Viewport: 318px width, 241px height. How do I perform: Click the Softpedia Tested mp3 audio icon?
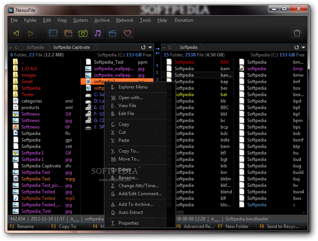[16, 198]
